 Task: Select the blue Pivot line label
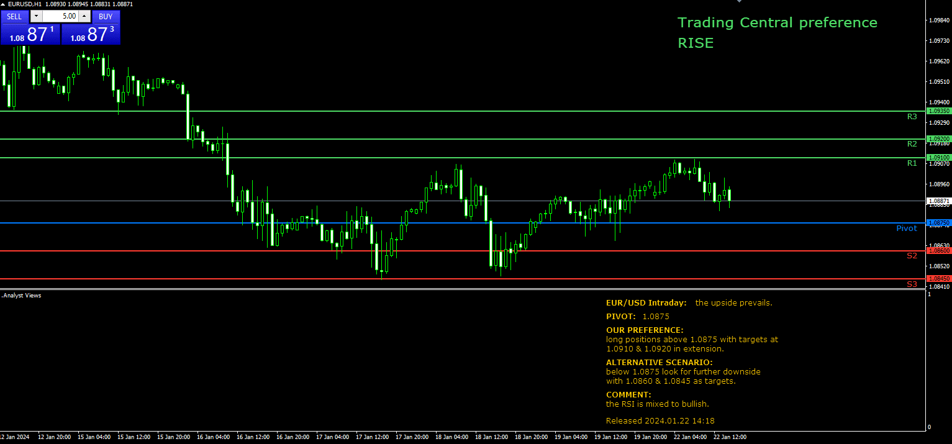tap(907, 228)
